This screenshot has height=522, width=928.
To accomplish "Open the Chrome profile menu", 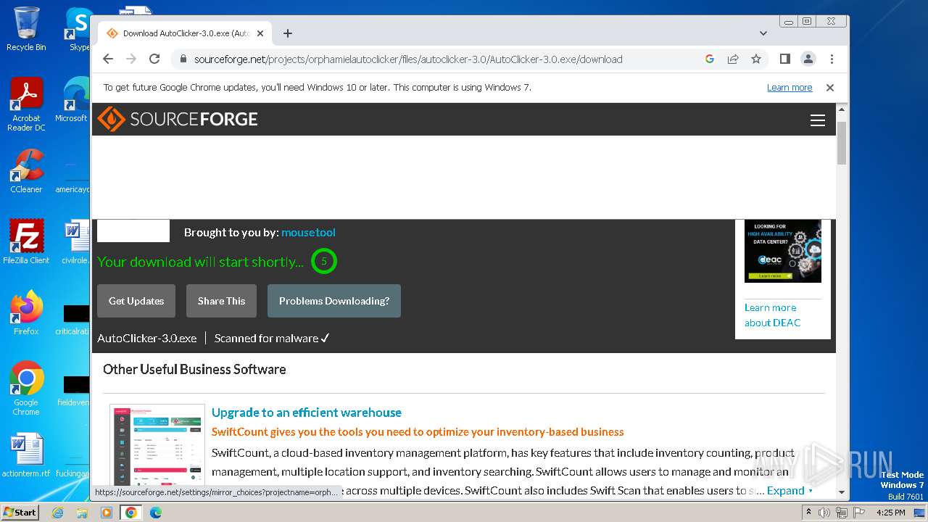I will 808,59.
